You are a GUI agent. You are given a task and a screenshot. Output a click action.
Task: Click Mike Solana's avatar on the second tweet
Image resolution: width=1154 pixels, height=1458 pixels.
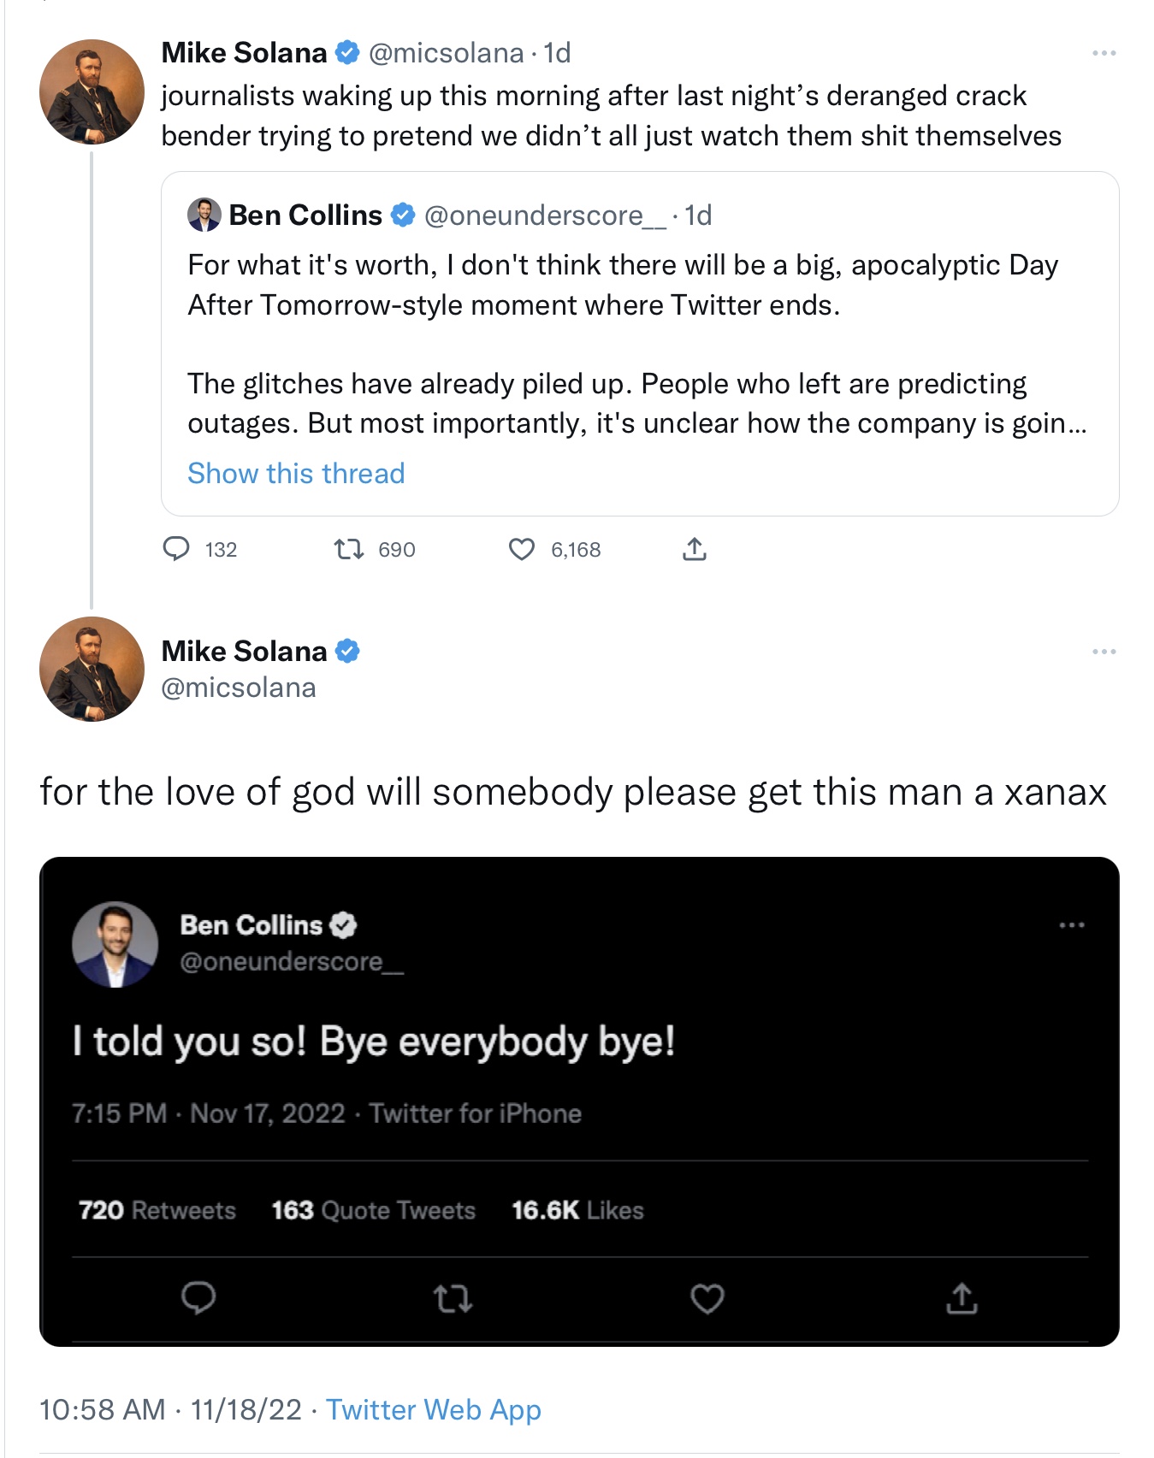click(92, 669)
